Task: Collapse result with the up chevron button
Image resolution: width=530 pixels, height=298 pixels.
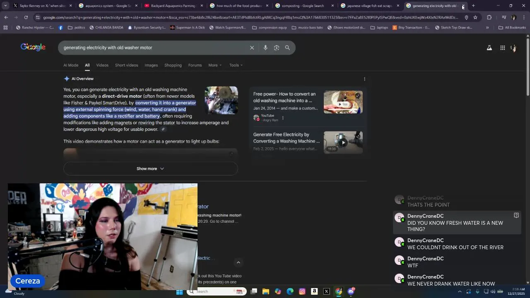Action: pos(238,262)
